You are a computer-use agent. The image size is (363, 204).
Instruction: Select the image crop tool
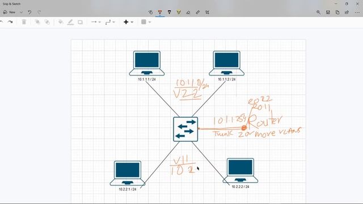[207, 12]
